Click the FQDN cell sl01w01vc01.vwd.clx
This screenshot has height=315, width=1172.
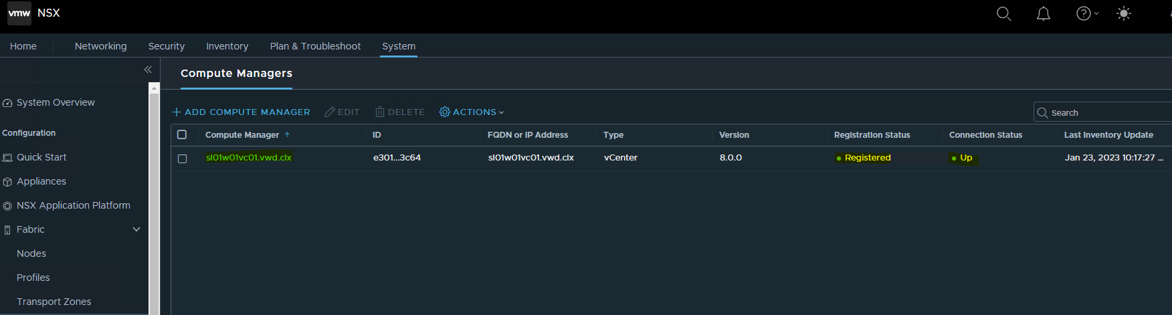pos(531,158)
